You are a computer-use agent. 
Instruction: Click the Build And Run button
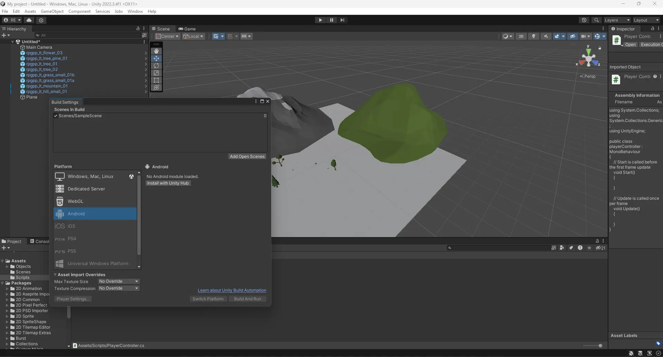tap(248, 299)
